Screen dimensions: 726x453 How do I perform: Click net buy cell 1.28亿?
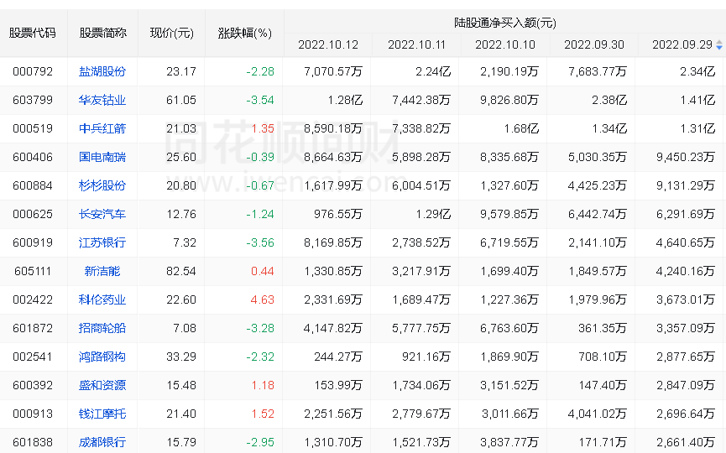pyautogui.click(x=345, y=100)
